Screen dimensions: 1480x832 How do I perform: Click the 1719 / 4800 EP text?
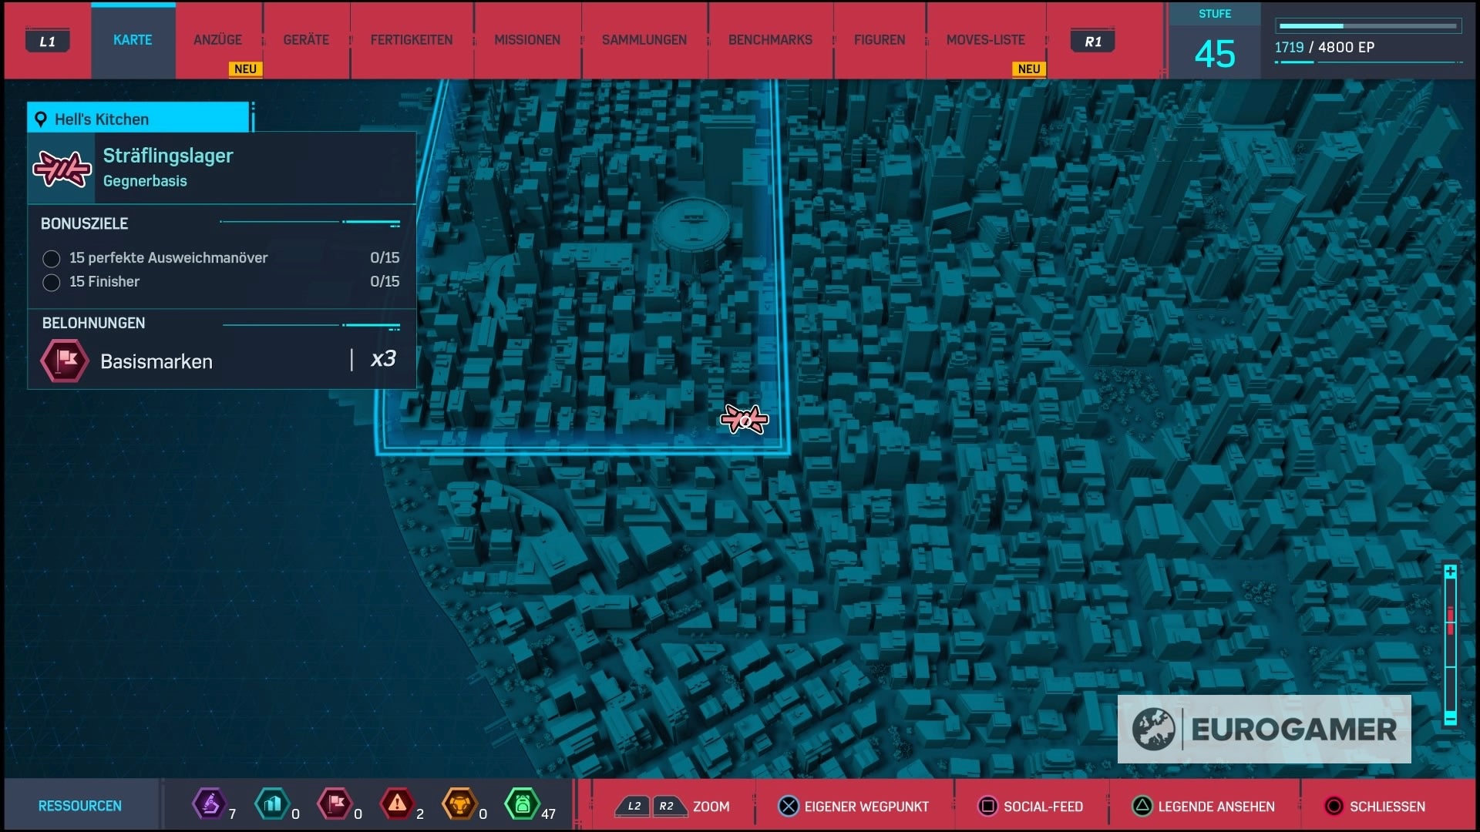pos(1324,48)
